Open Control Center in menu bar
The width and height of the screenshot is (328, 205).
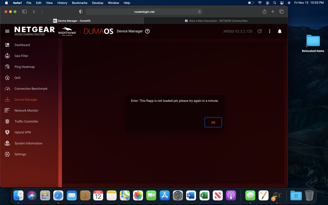(282, 3)
